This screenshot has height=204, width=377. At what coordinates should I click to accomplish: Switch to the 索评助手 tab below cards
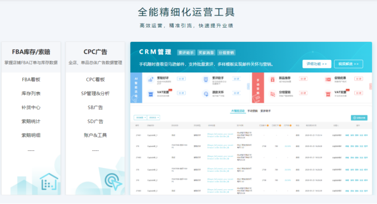[x=266, y=111]
